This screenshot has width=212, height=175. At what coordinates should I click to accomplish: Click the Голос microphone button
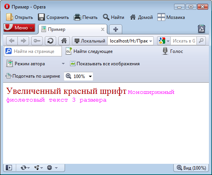point(173,51)
